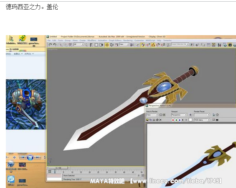Click the white color swatch in render window
Viewport: 236px width, 188px height.
tap(190, 120)
